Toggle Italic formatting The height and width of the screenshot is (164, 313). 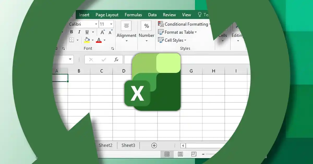[79, 32]
